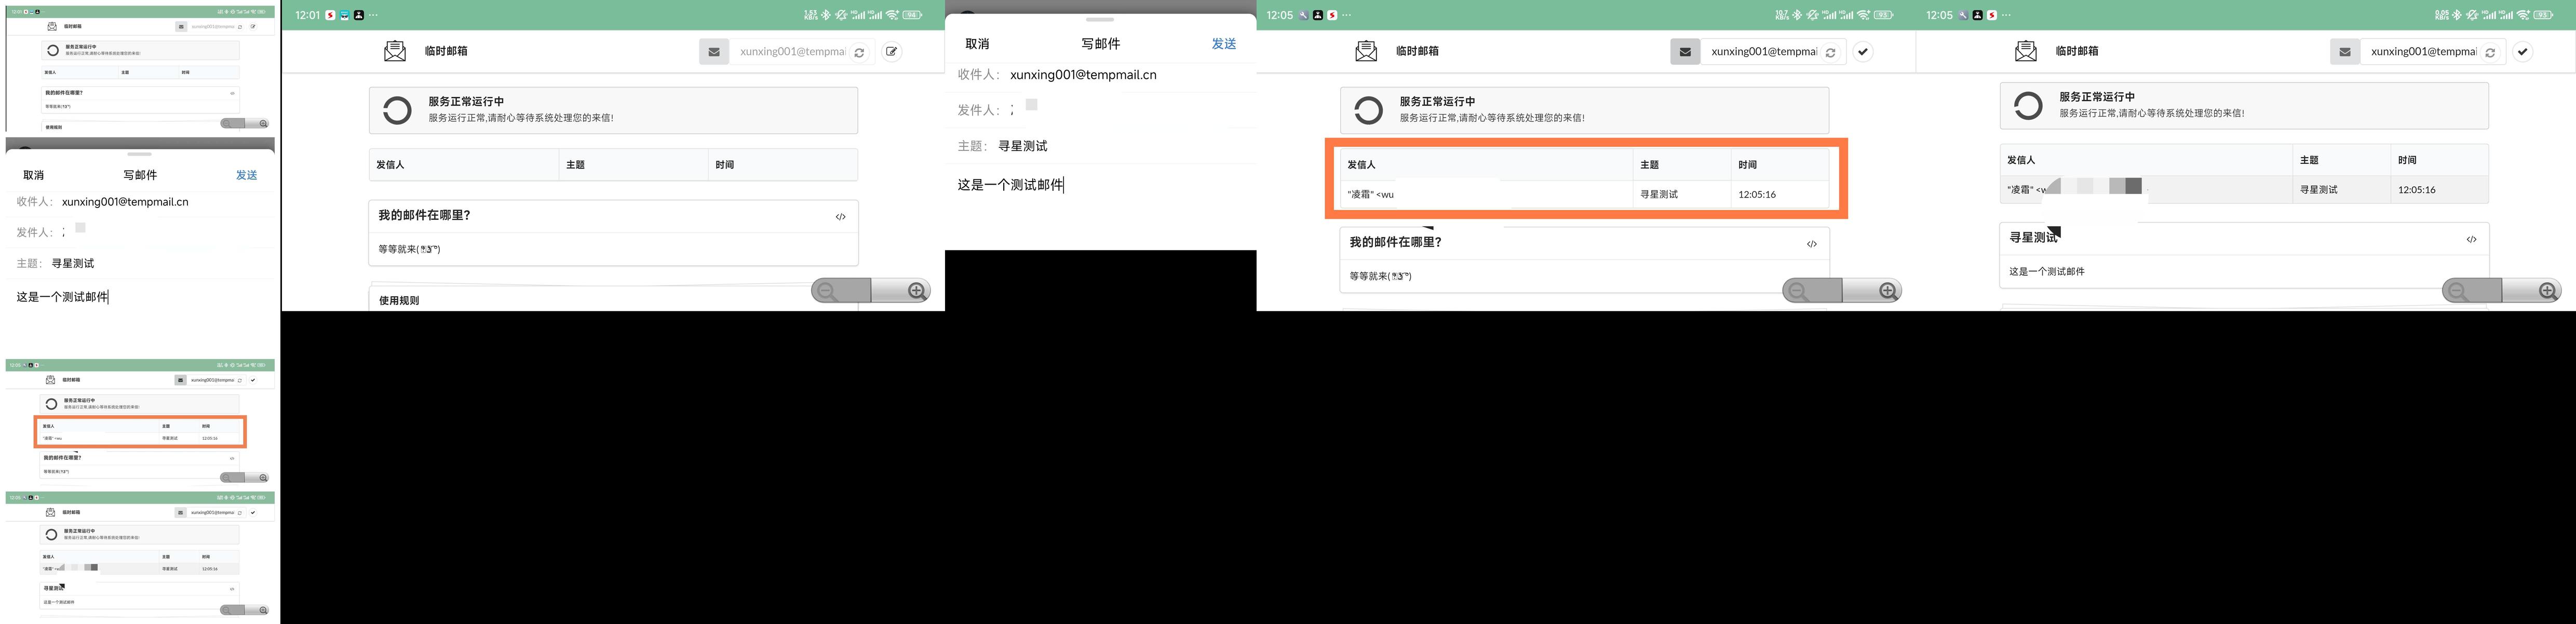Image resolution: width=2576 pixels, height=624 pixels.
Task: Tap the zoom-in magnifier in the 12:01 panel
Action: click(x=916, y=290)
